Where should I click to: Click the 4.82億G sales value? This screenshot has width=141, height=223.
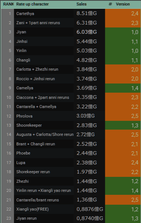tap(87, 60)
